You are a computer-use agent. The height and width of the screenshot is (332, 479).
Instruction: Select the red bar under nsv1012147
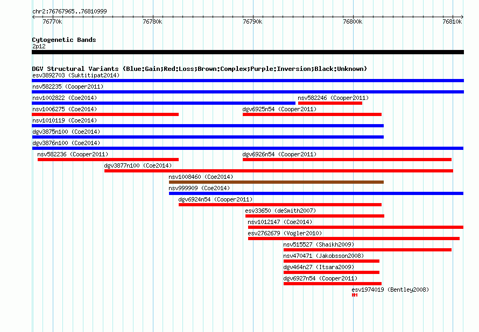tap(356, 227)
